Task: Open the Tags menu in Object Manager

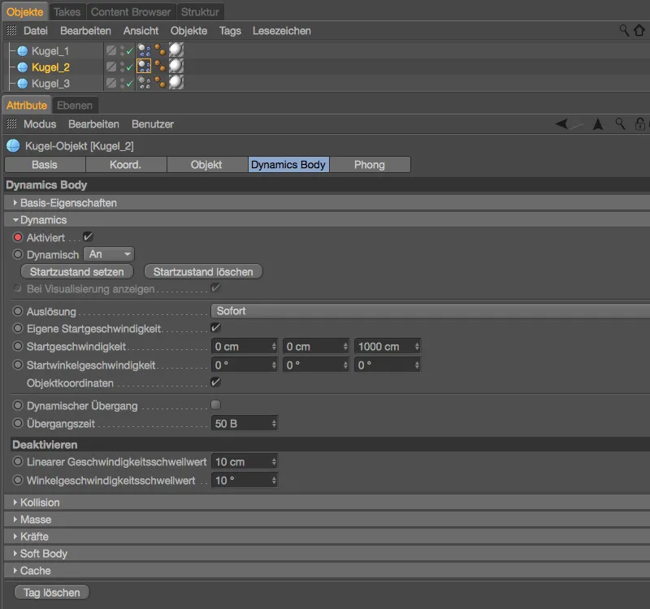Action: 230,31
